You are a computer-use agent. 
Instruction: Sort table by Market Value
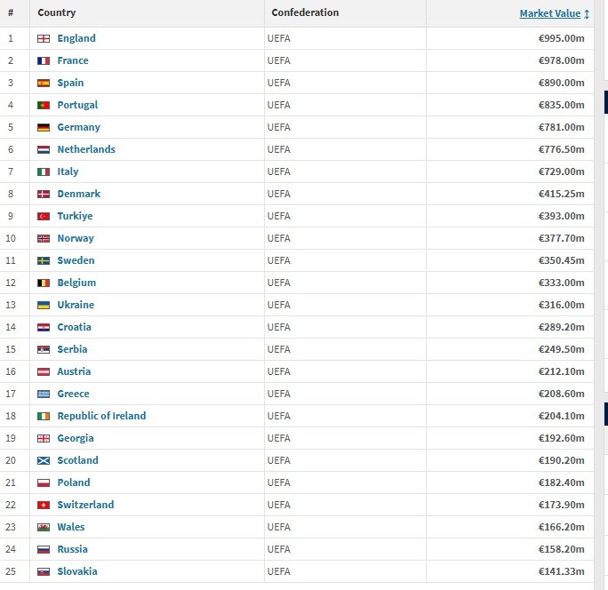[x=549, y=13]
